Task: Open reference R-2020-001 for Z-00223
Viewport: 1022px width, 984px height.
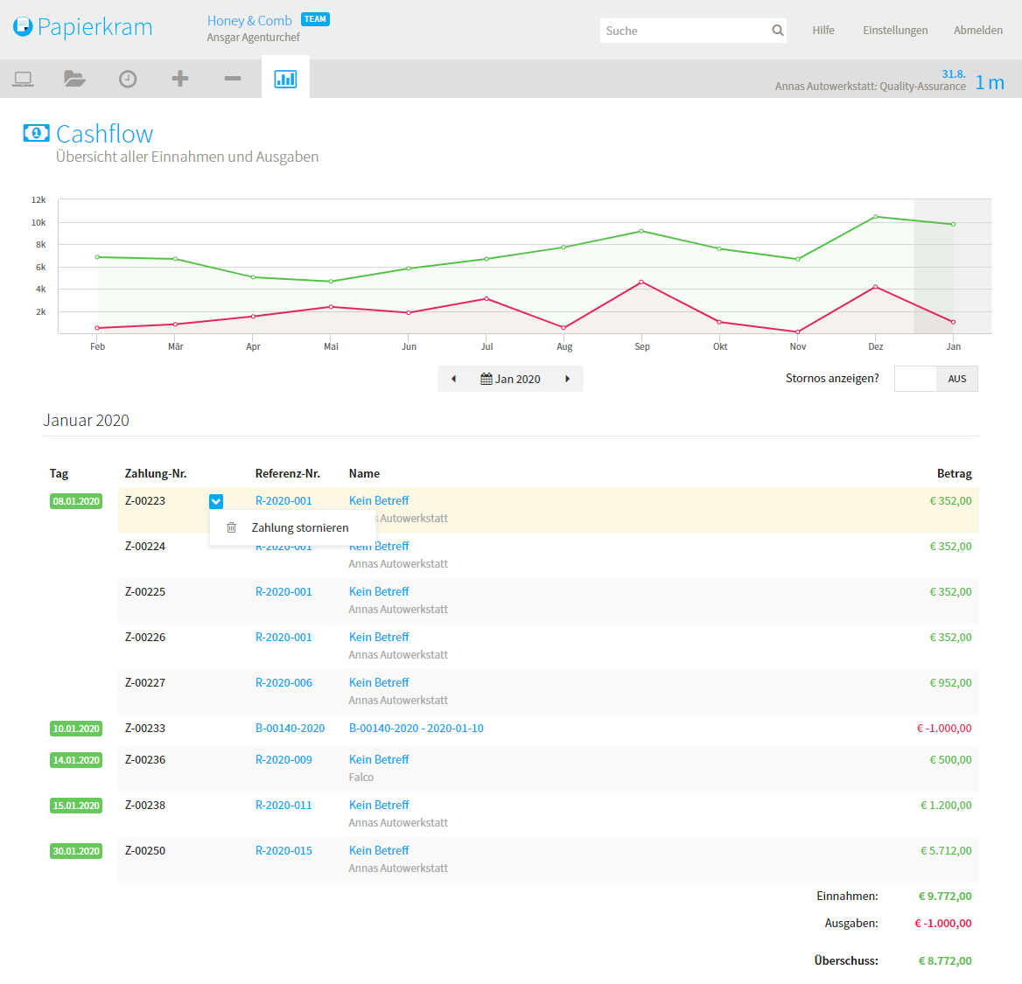Action: [283, 500]
